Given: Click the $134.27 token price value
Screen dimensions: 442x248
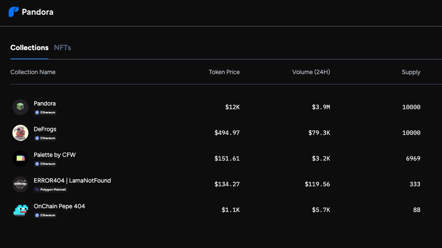Looking at the screenshot, I should click(227, 184).
